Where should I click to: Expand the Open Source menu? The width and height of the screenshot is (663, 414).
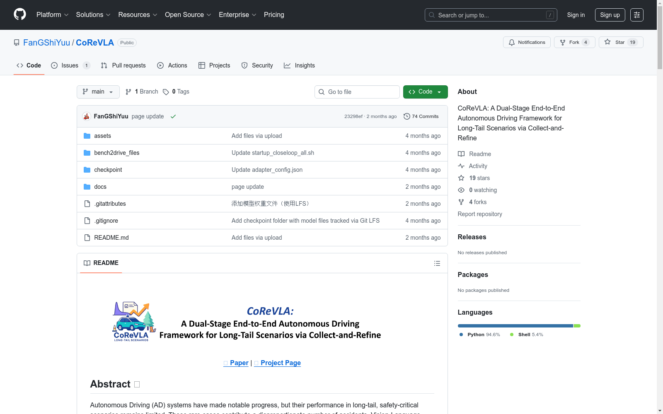pyautogui.click(x=188, y=15)
